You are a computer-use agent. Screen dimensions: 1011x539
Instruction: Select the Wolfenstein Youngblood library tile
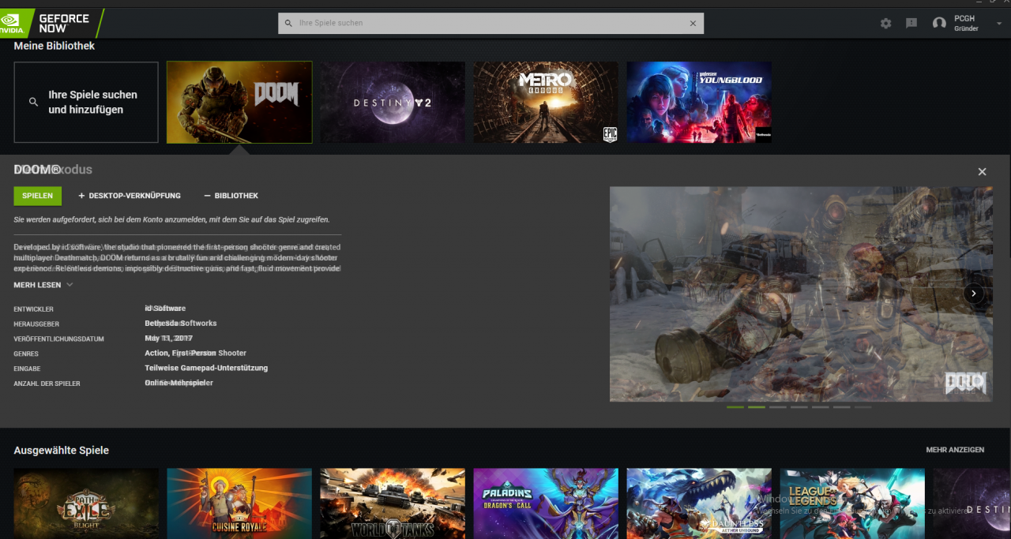coord(699,103)
